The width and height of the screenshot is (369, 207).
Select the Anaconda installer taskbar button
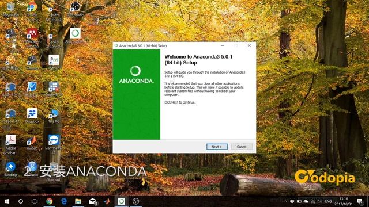click(122, 201)
